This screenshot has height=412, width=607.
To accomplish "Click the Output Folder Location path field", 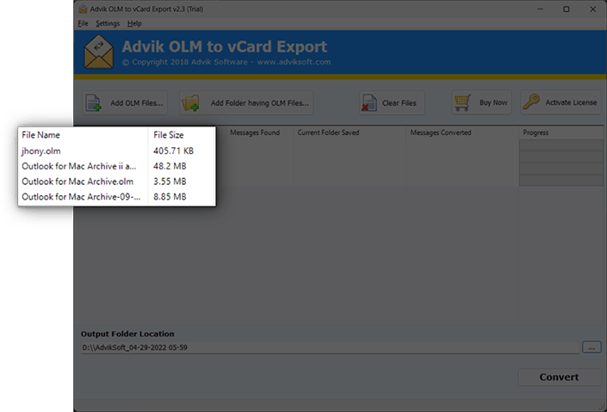I will [331, 347].
